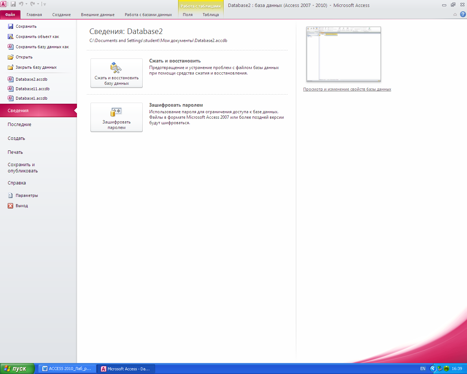Switch to the Создание ribbon tab
467x374 pixels.
(61, 15)
